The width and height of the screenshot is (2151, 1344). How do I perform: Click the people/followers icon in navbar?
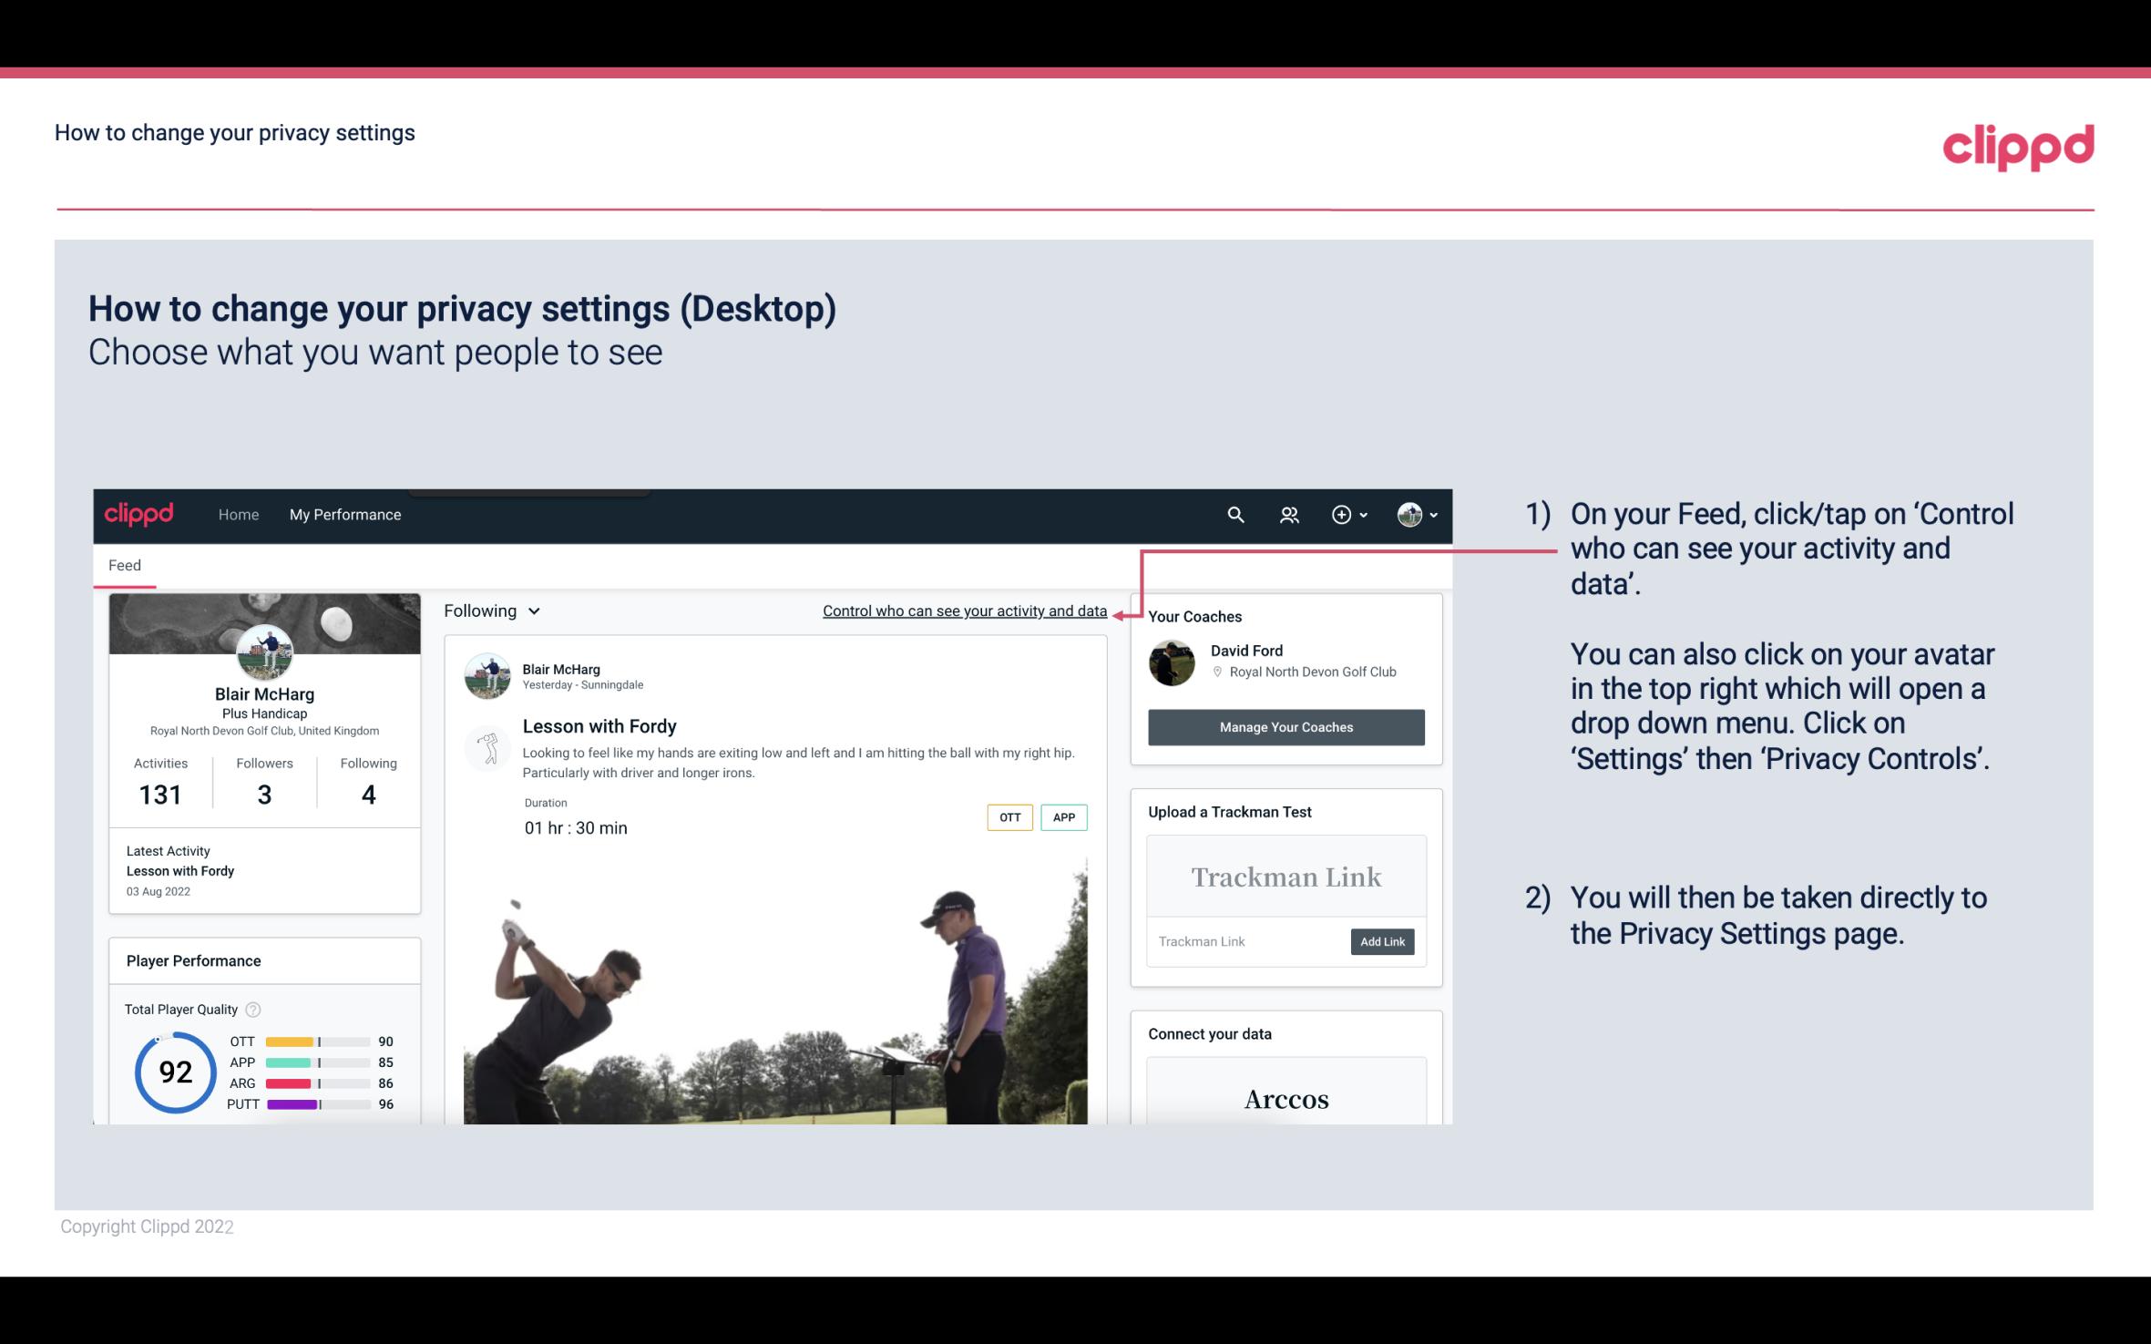coord(1287,514)
